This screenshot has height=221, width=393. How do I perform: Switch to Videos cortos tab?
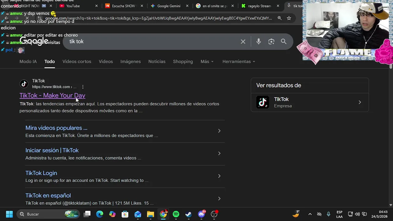coord(77,61)
